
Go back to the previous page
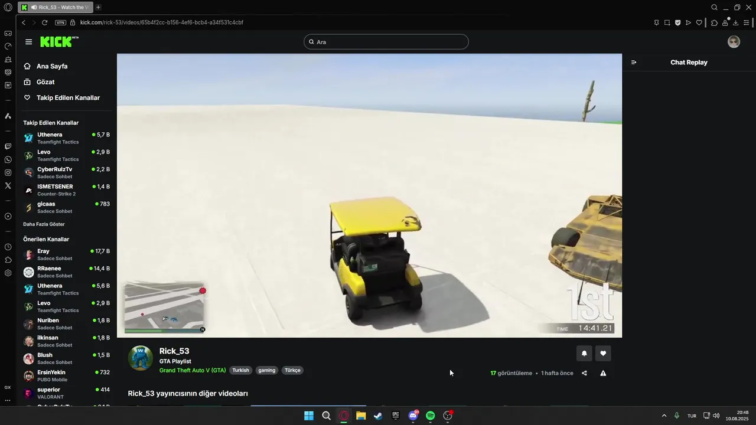[24, 22]
